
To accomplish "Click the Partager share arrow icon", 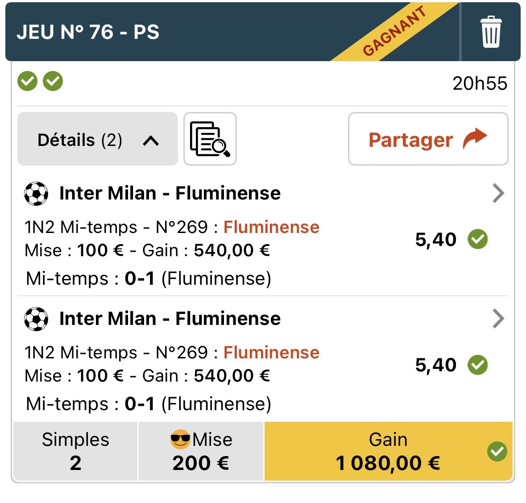I will tap(475, 138).
